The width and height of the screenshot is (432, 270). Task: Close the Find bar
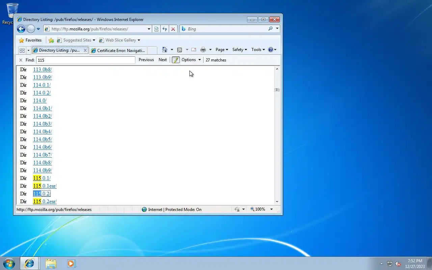point(21,60)
